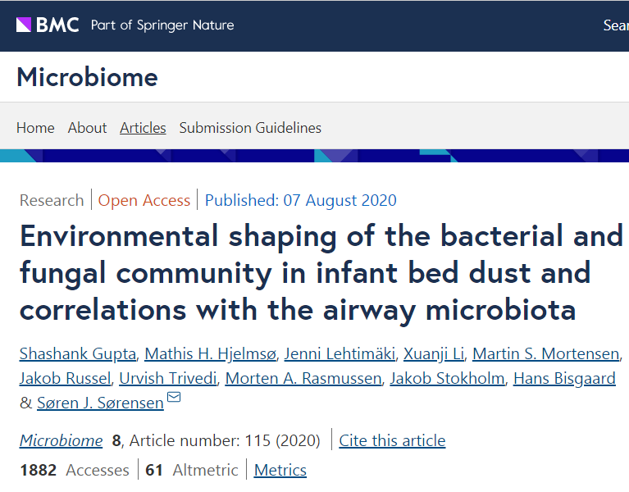Open Submission Guidelines page

(250, 128)
